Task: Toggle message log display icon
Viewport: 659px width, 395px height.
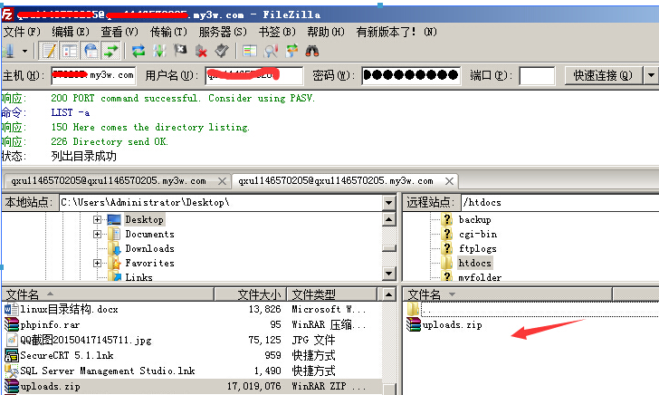Action: click(x=50, y=51)
